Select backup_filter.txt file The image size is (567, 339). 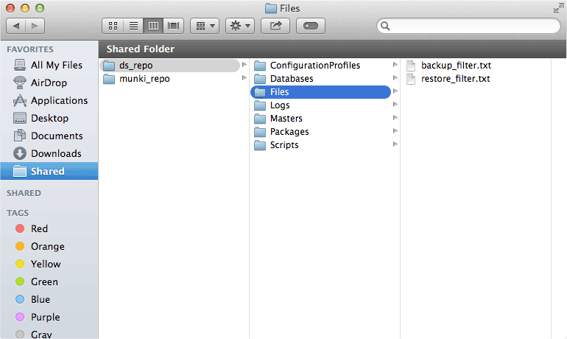pos(455,66)
